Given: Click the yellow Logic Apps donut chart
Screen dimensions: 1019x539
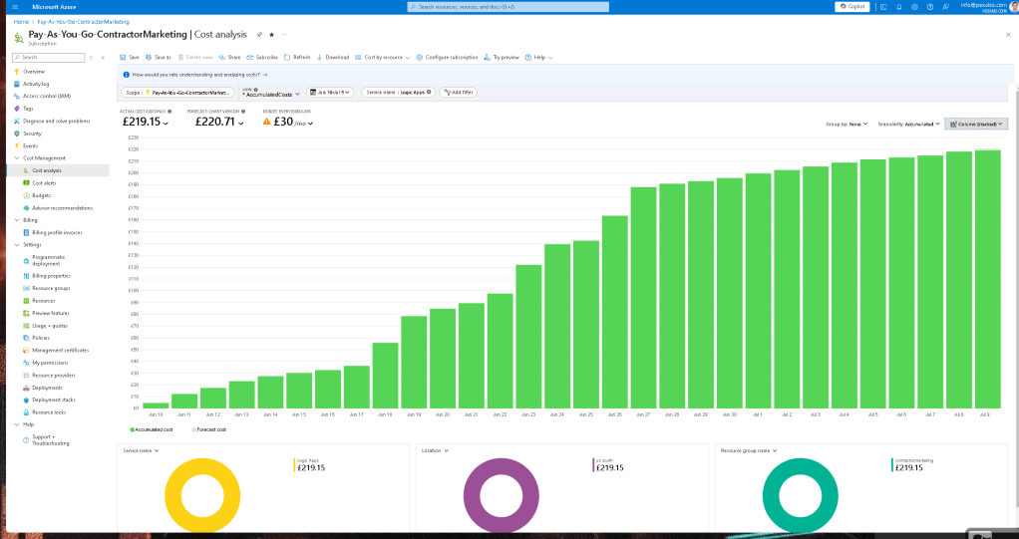Looking at the screenshot, I should coord(202,495).
